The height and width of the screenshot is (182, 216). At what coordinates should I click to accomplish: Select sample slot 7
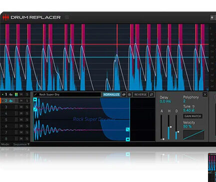click(6, 132)
